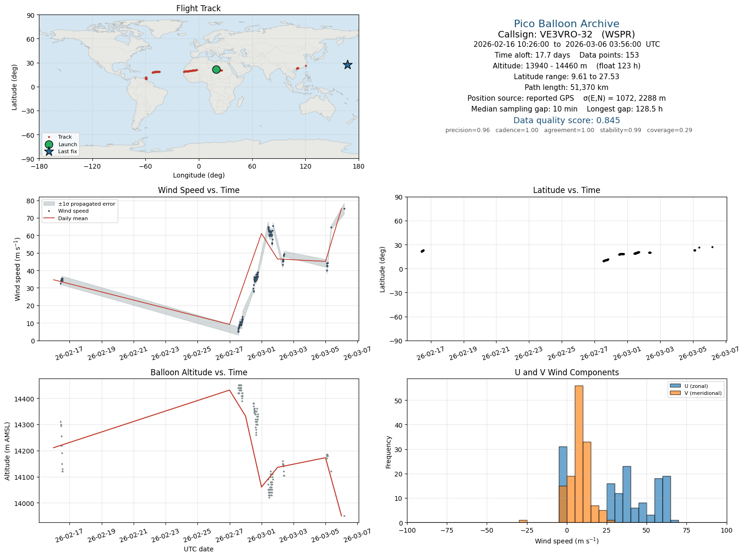Click the "UTC date" axis label
The image size is (745, 557).
[198, 549]
